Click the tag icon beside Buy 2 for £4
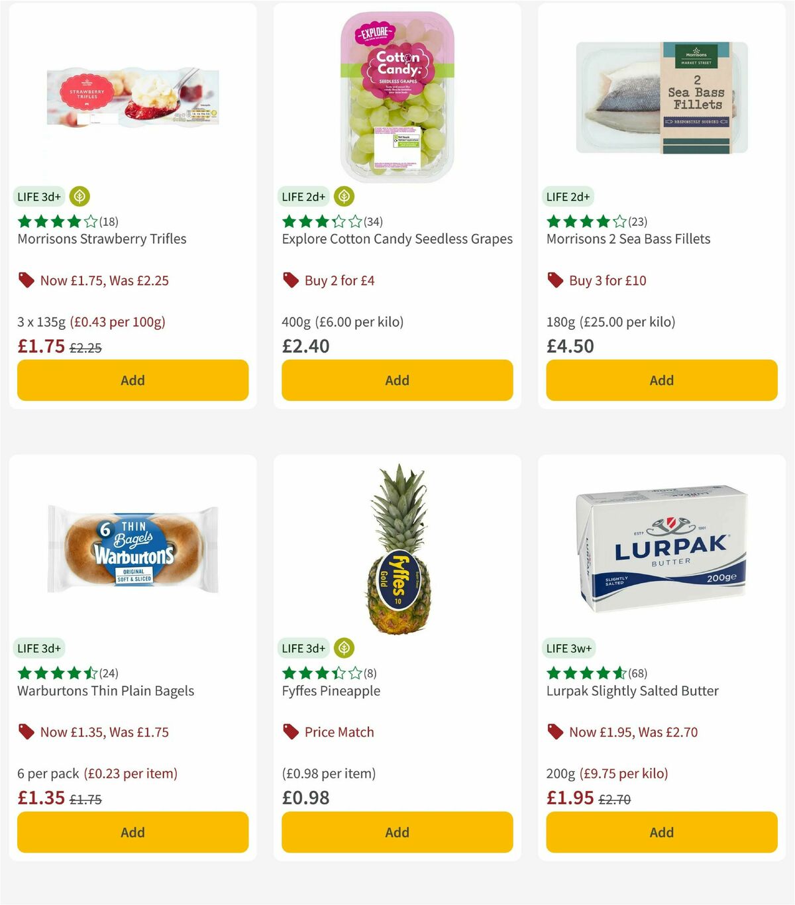This screenshot has height=905, width=795. click(290, 280)
